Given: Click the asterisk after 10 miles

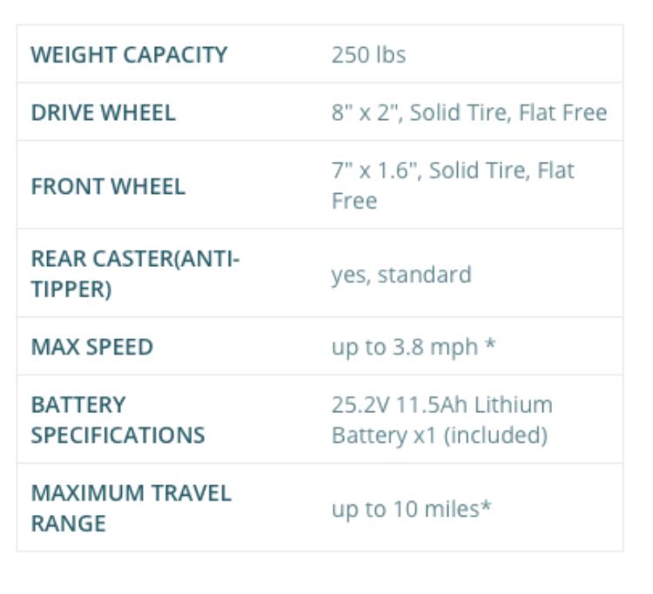Looking at the screenshot, I should (x=486, y=507).
